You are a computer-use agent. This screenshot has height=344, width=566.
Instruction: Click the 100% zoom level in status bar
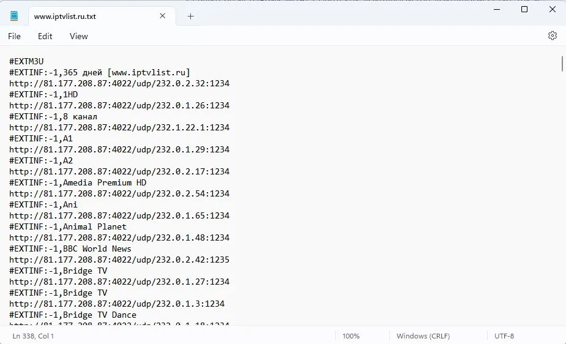(x=351, y=336)
